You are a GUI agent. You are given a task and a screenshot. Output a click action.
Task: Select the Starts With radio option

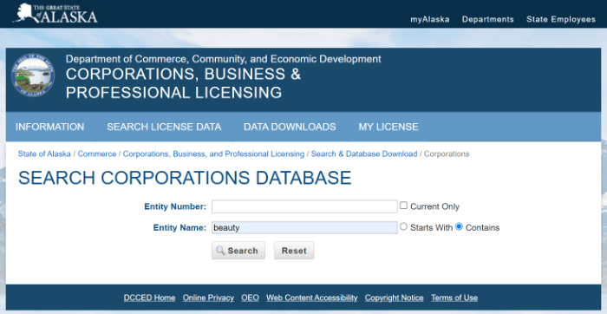[x=403, y=227]
